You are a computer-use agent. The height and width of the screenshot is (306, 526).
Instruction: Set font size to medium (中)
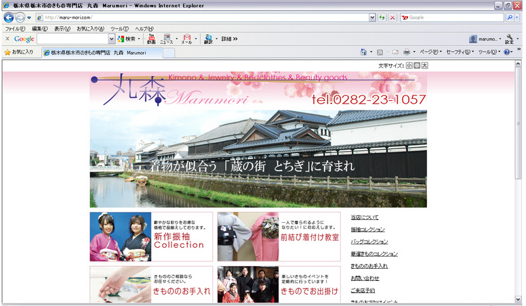pos(417,66)
